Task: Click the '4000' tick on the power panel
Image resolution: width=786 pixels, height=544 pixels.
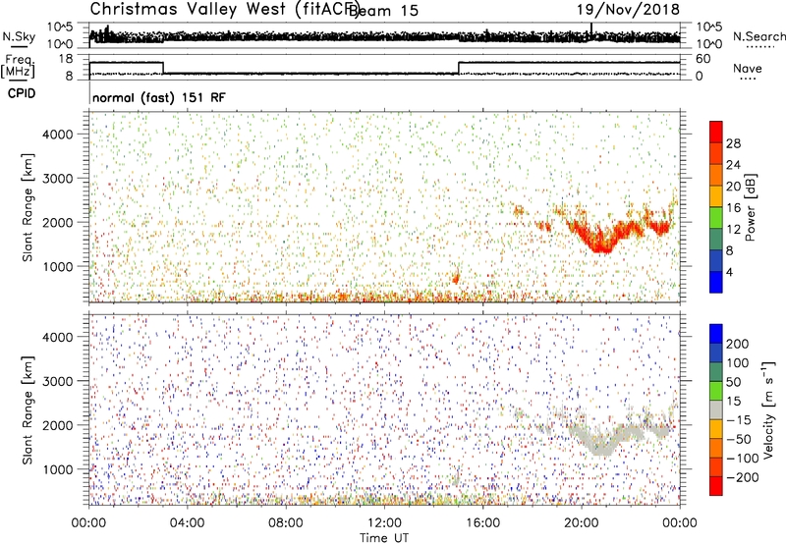Action: click(57, 135)
